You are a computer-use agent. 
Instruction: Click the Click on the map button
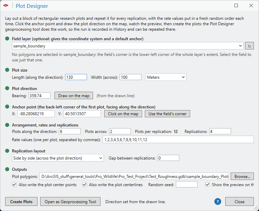pos(123,114)
